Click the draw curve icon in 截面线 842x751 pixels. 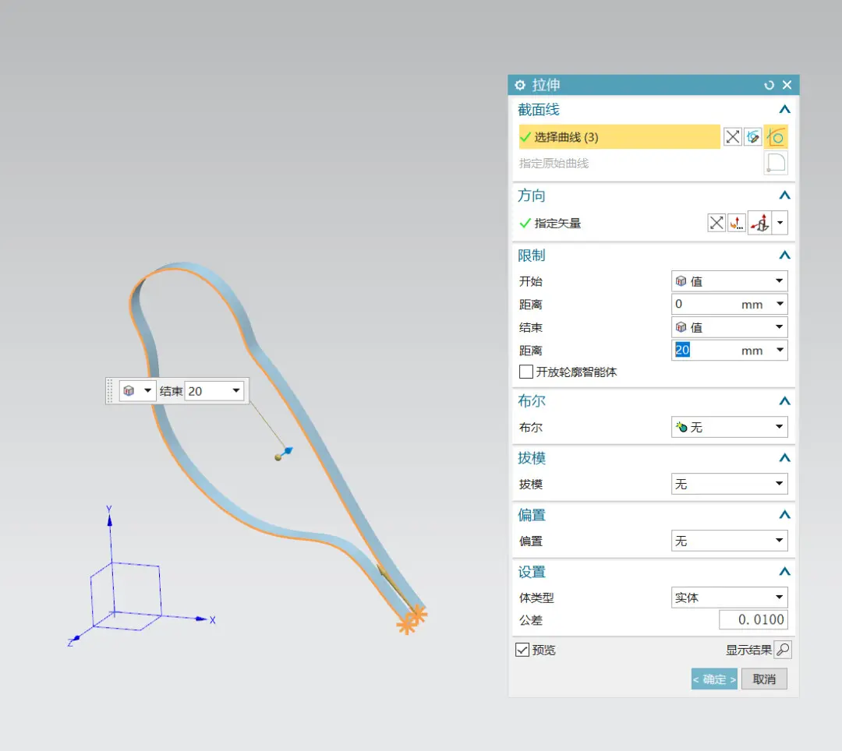click(x=753, y=137)
